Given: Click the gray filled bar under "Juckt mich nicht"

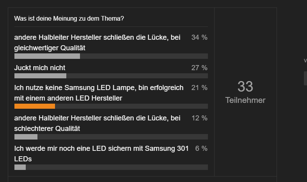Looking at the screenshot, I should click(40, 76).
